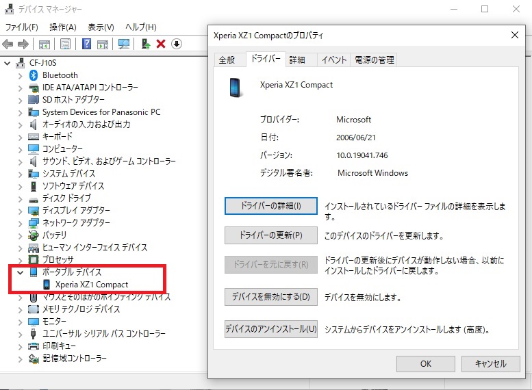
Task: Open the ヘルプ(H) menu
Action: coord(141,27)
